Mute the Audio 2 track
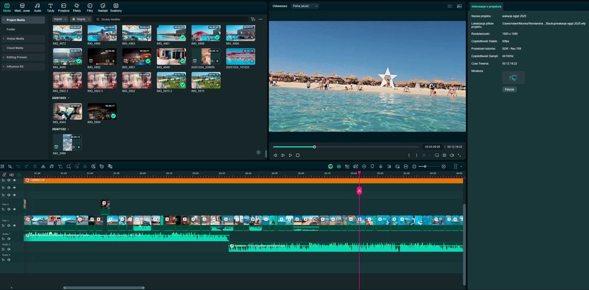 [9, 249]
